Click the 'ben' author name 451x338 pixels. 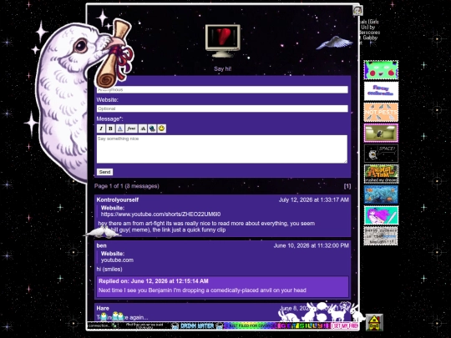tap(102, 245)
